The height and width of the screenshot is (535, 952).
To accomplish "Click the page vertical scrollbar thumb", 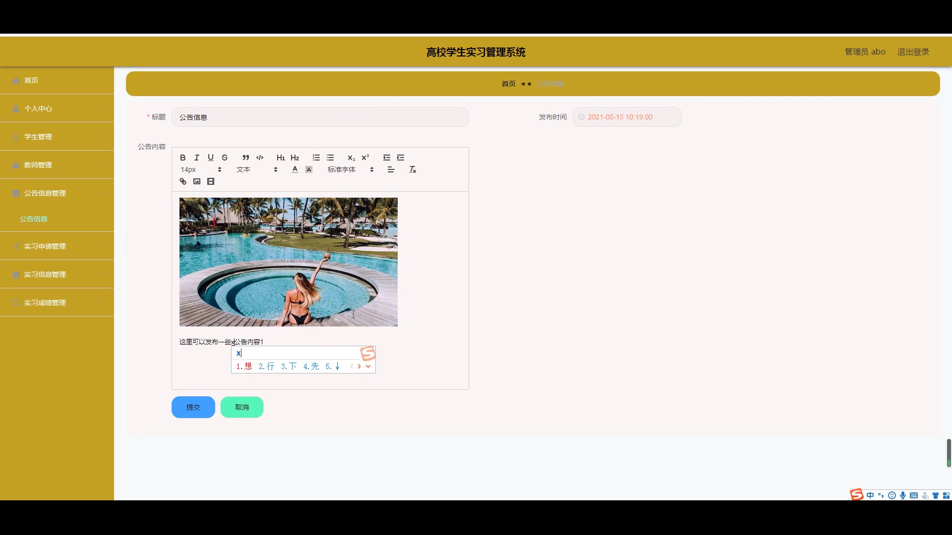I will 949,453.
